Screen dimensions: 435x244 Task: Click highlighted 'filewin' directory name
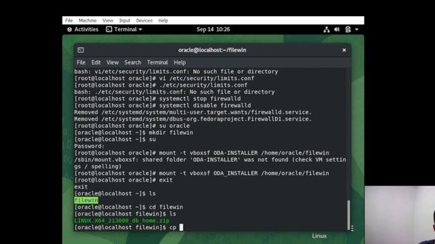coord(86,201)
